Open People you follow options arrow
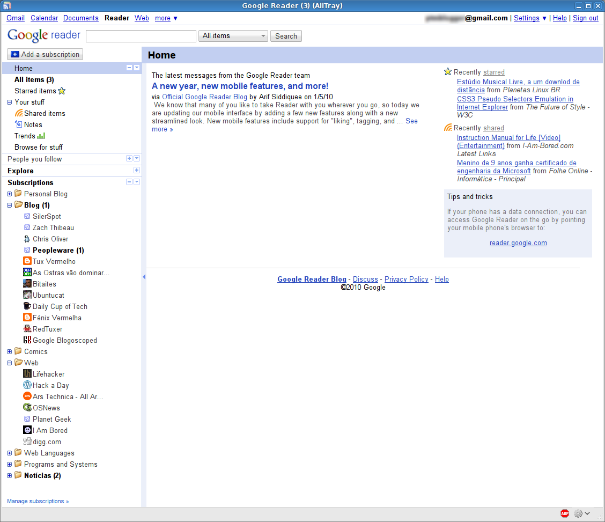Image resolution: width=605 pixels, height=522 pixels. click(137, 158)
